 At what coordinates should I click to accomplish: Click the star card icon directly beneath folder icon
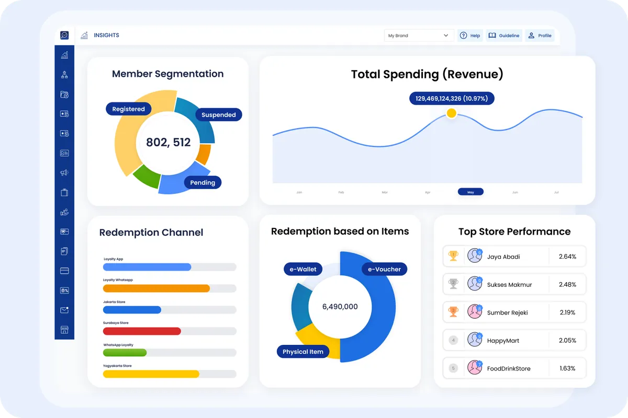pos(64,114)
